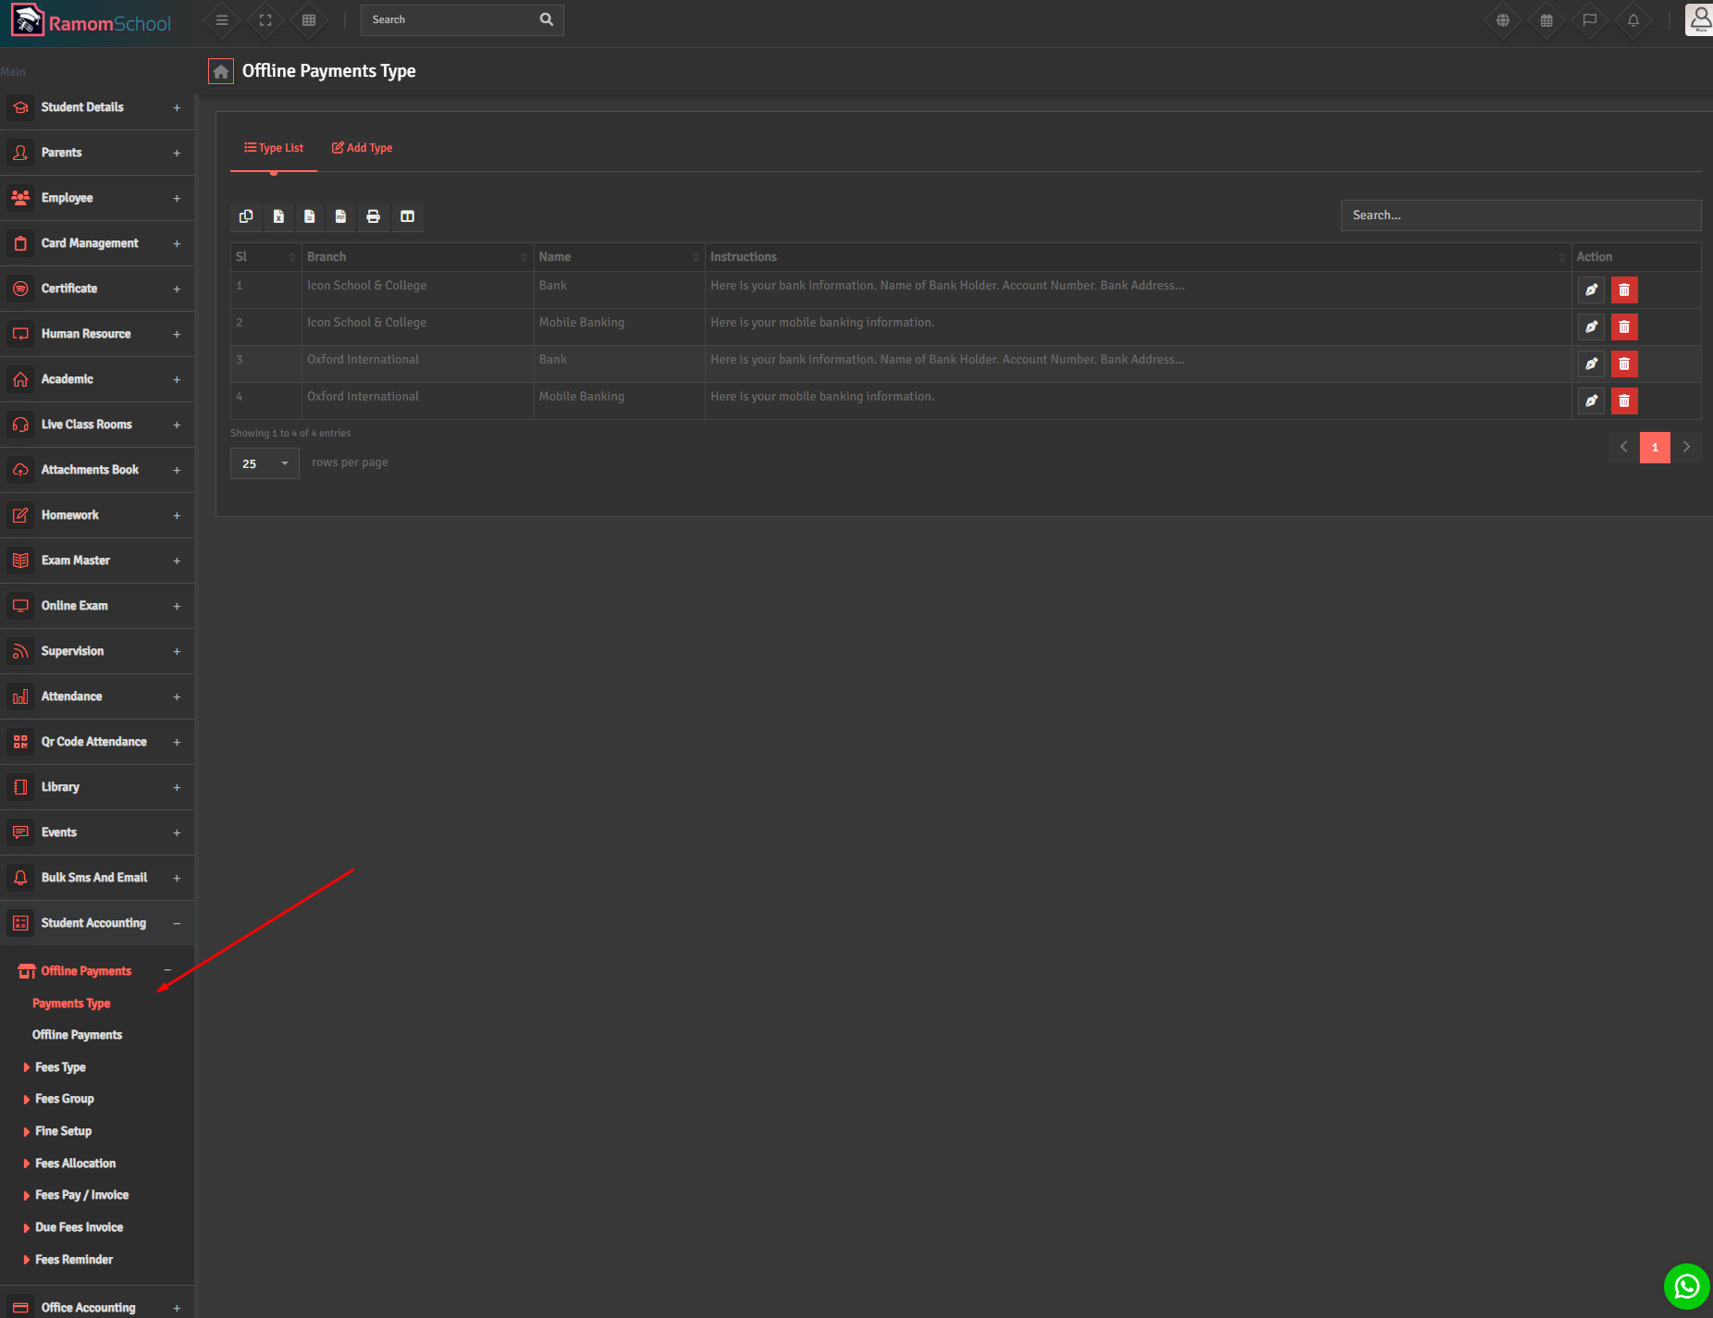The width and height of the screenshot is (1713, 1318).
Task: Click the flag icon in top bar
Action: click(1590, 19)
